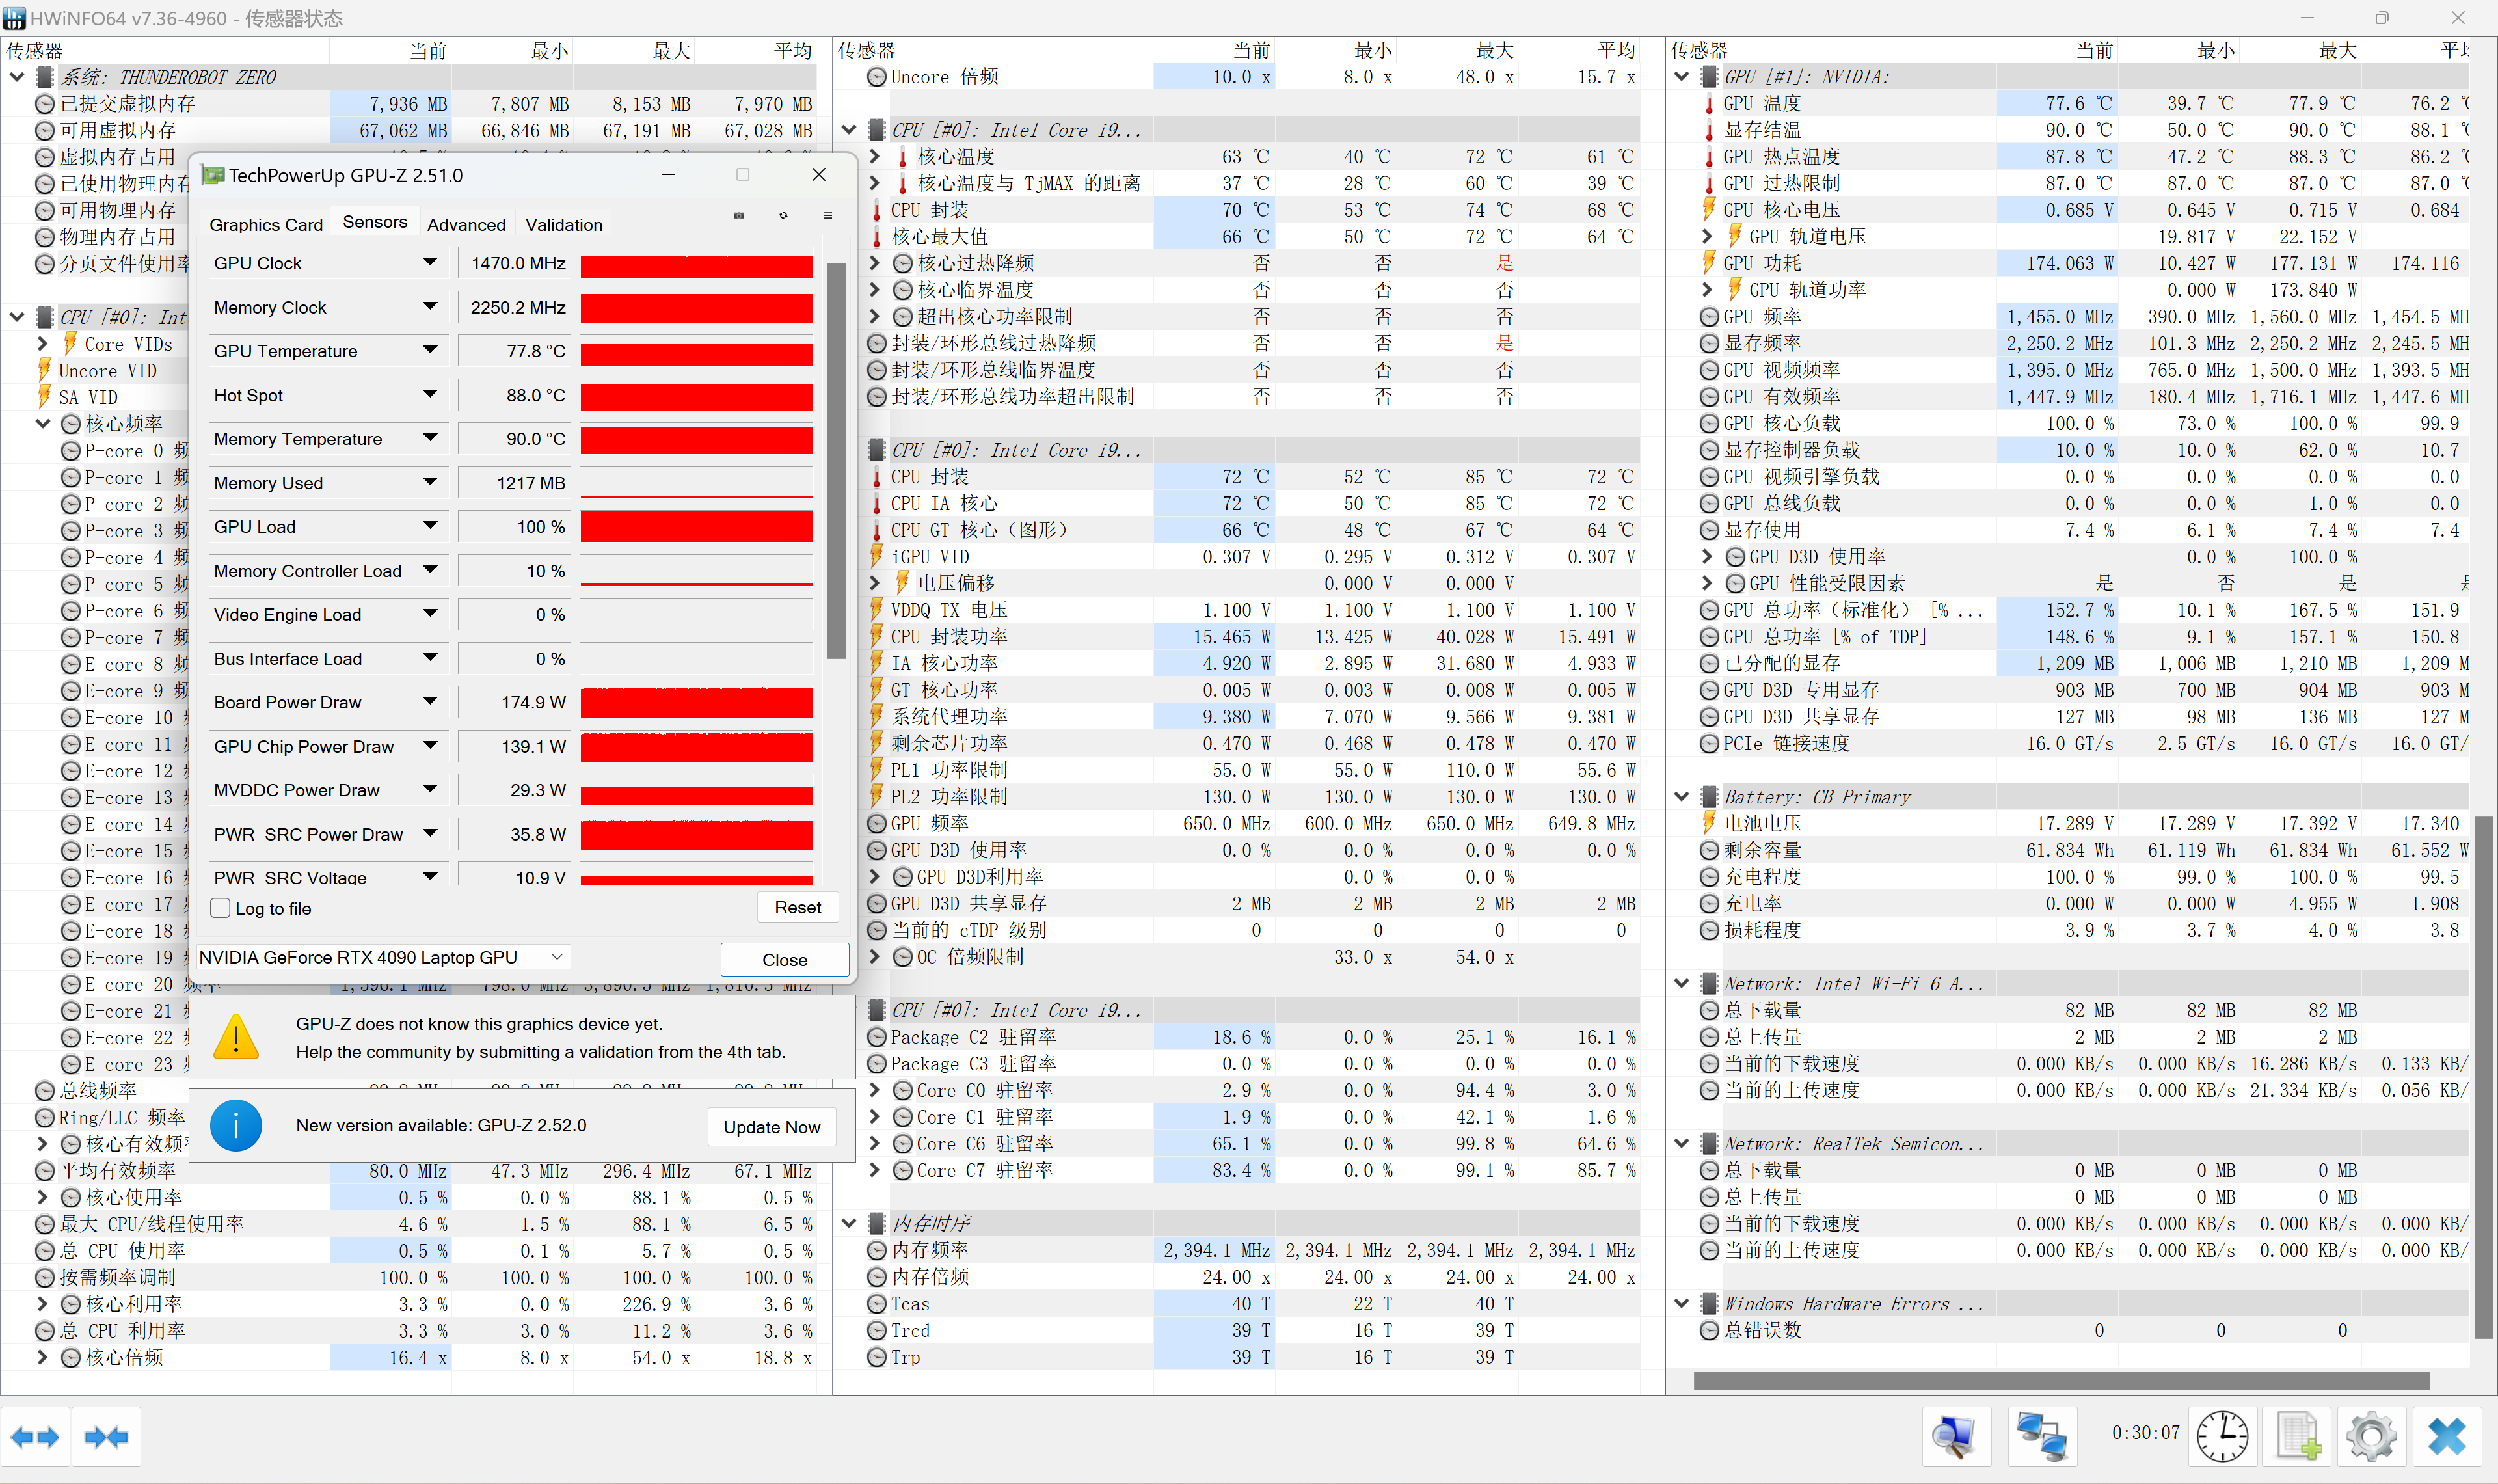Viewport: 2498px width, 1484px height.
Task: Open the GPU Clock sensor dropdown
Action: pos(431,262)
